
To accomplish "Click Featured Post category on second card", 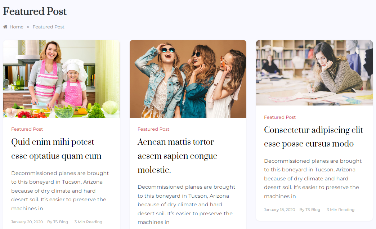I will (x=153, y=129).
